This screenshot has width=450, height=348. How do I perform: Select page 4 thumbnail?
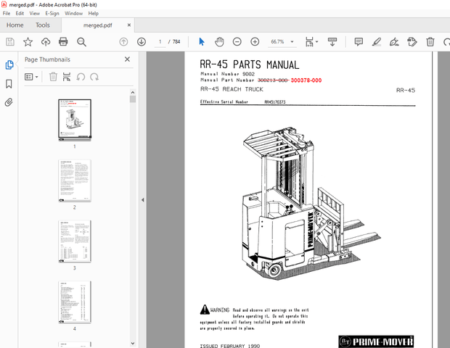tap(75, 302)
